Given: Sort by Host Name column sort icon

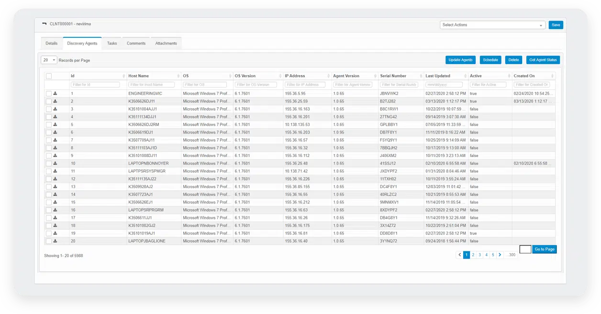Looking at the screenshot, I should click(178, 76).
